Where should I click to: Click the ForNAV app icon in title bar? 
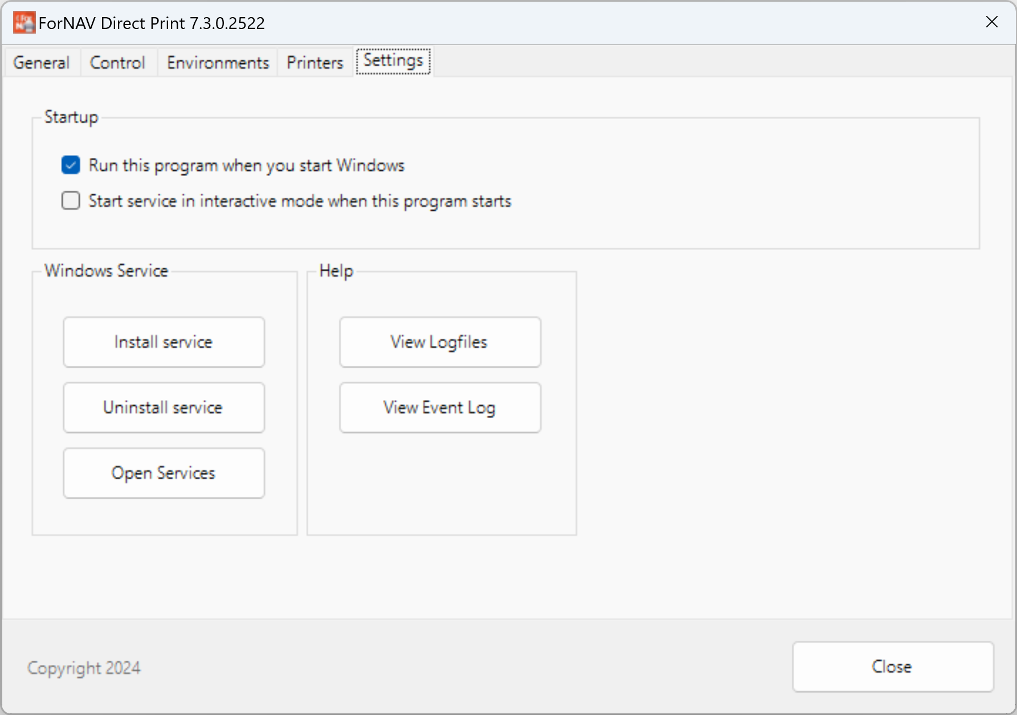pos(24,23)
